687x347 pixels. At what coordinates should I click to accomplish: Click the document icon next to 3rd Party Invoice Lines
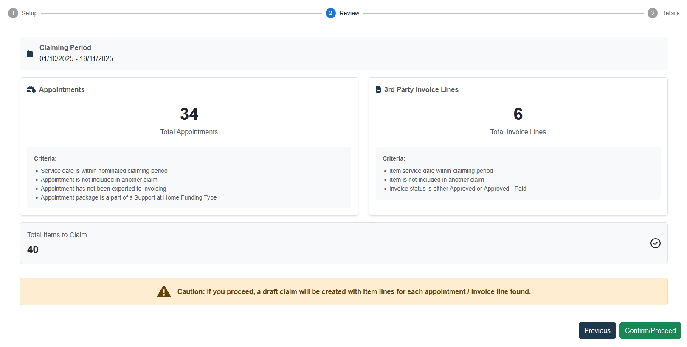pos(378,89)
